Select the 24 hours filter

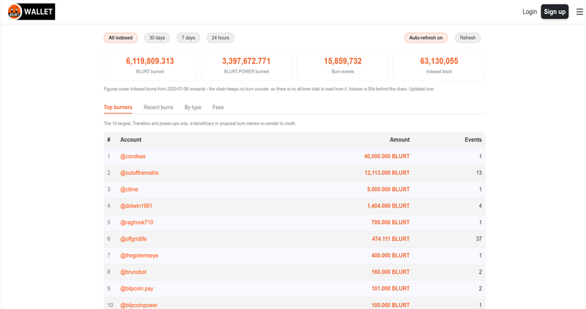(x=220, y=38)
